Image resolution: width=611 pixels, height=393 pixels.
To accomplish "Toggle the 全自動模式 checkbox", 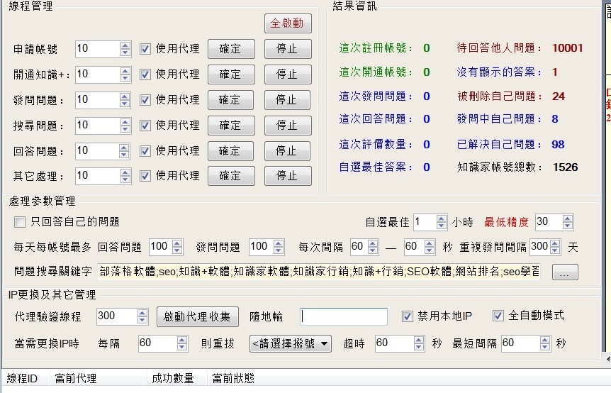I will pos(498,316).
